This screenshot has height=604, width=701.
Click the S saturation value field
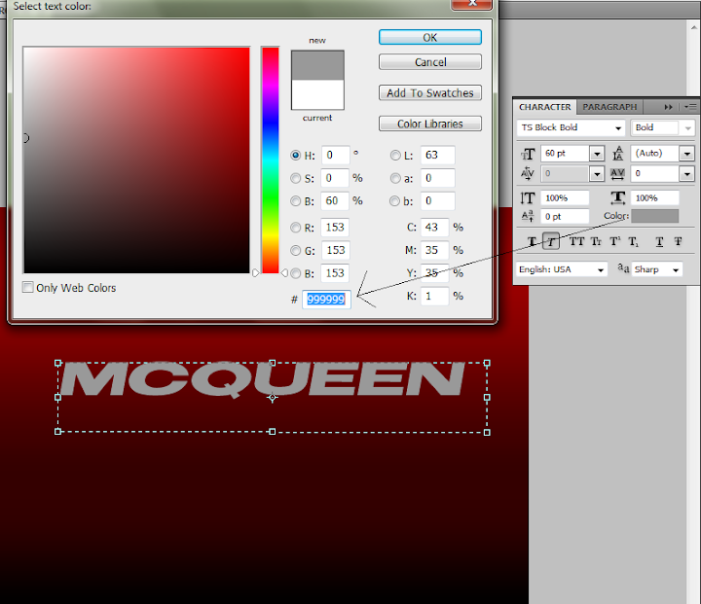(335, 178)
